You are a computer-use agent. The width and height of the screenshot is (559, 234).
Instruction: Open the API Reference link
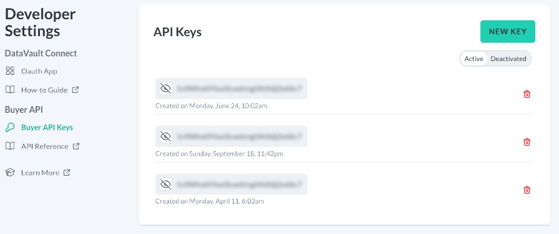point(44,146)
